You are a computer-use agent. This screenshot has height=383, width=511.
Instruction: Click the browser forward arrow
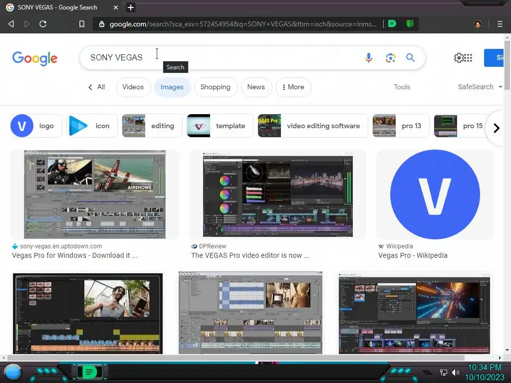tap(27, 24)
